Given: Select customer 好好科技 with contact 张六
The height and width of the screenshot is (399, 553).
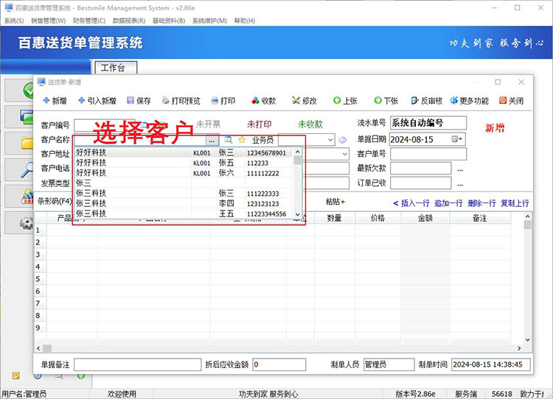Looking at the screenshot, I should click(184, 173).
